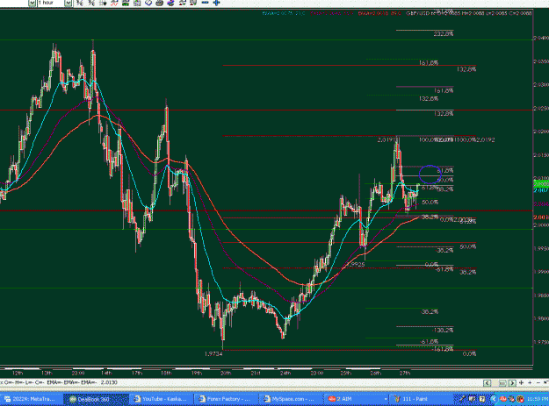
Task: Open the '1 hour' timeframe dropdown arrow
Action: pyautogui.click(x=68, y=3)
